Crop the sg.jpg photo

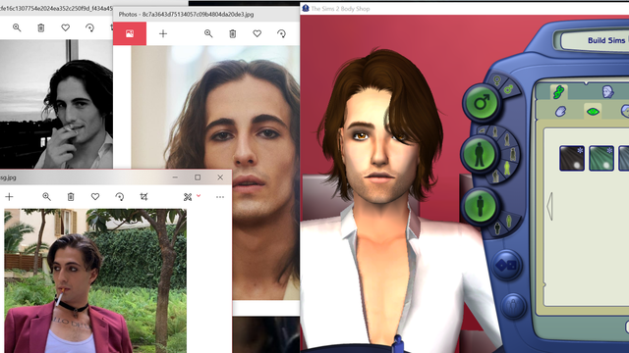[144, 196]
